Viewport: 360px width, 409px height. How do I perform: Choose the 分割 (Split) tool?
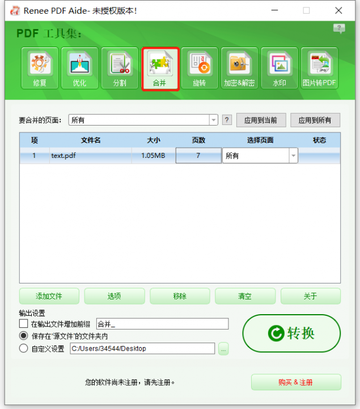(x=120, y=68)
